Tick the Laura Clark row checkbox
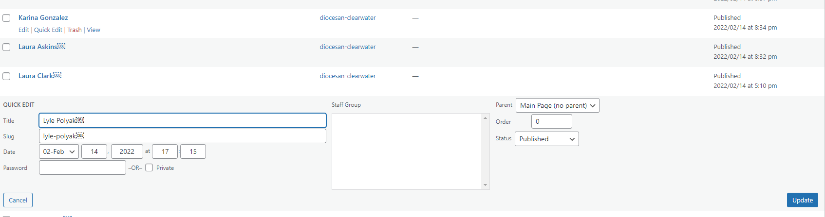 [x=6, y=76]
